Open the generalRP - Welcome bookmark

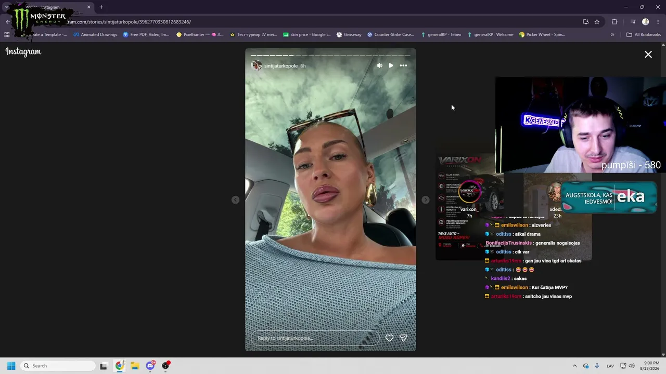coord(490,35)
